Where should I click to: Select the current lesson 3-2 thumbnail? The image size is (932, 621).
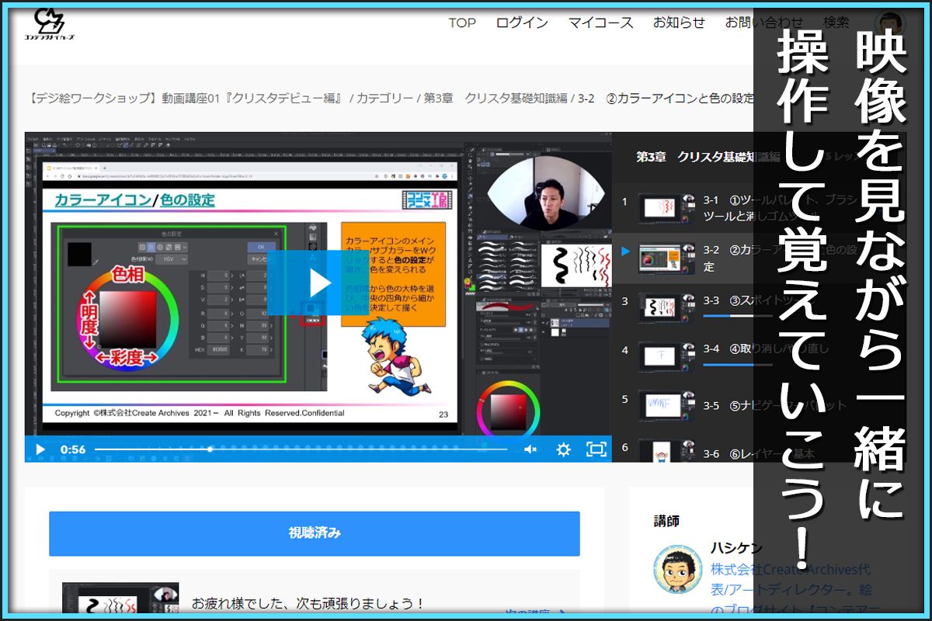point(666,258)
